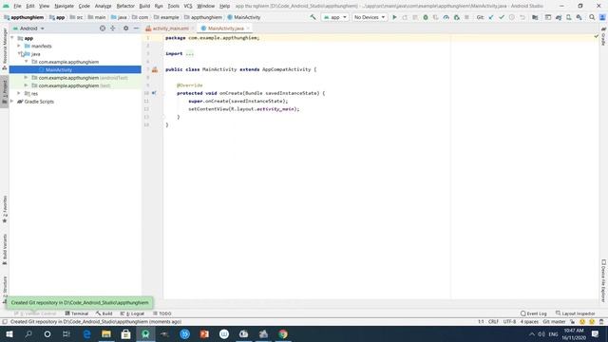Open the Terminal tool window

click(x=77, y=313)
